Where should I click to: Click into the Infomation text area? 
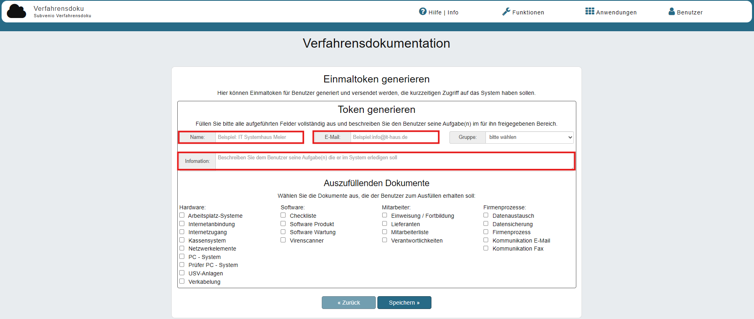click(x=395, y=161)
